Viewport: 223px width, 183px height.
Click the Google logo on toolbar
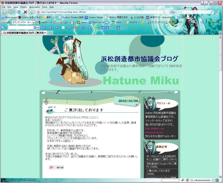[x=6, y=22]
